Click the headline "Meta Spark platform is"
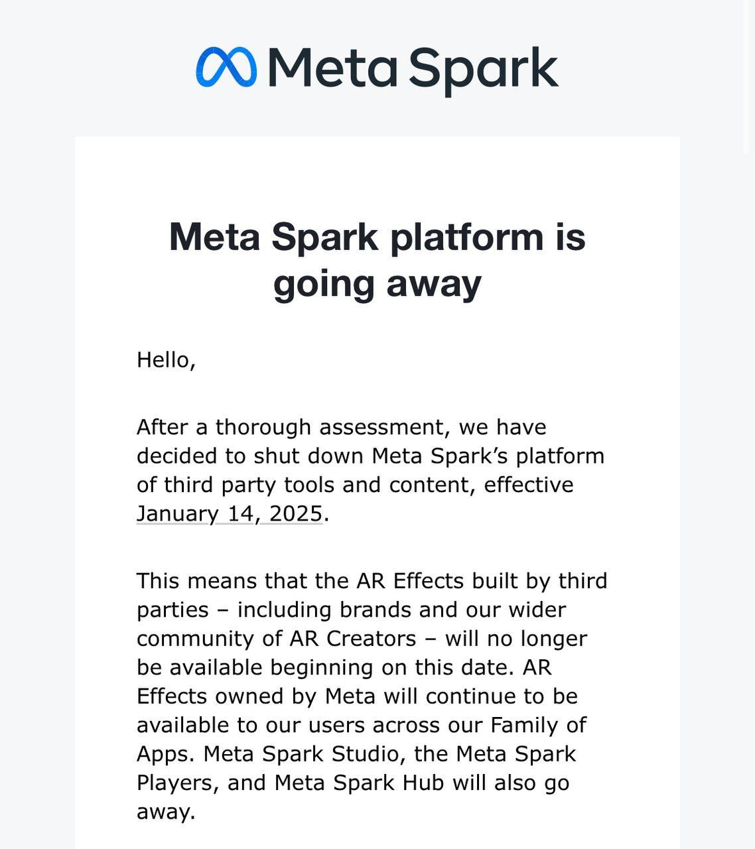This screenshot has width=755, height=849. point(377,237)
